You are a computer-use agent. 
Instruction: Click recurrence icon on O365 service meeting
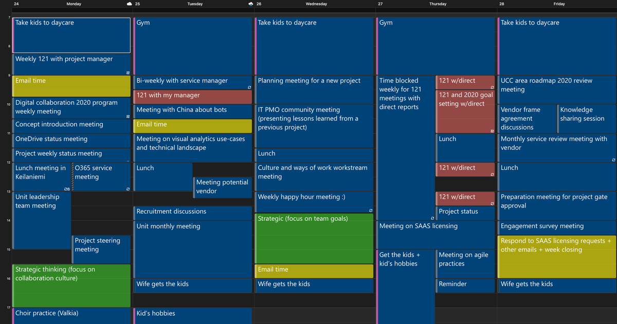128,189
